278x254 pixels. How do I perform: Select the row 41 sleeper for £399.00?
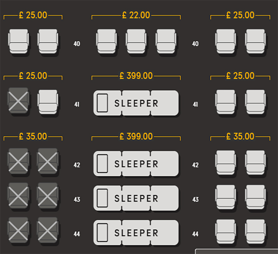pyautogui.click(x=136, y=103)
